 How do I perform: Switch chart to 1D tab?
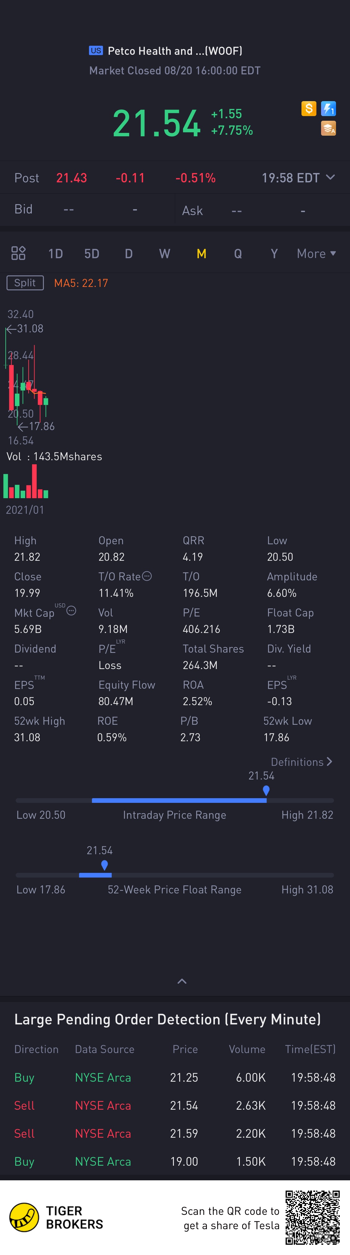pos(55,253)
